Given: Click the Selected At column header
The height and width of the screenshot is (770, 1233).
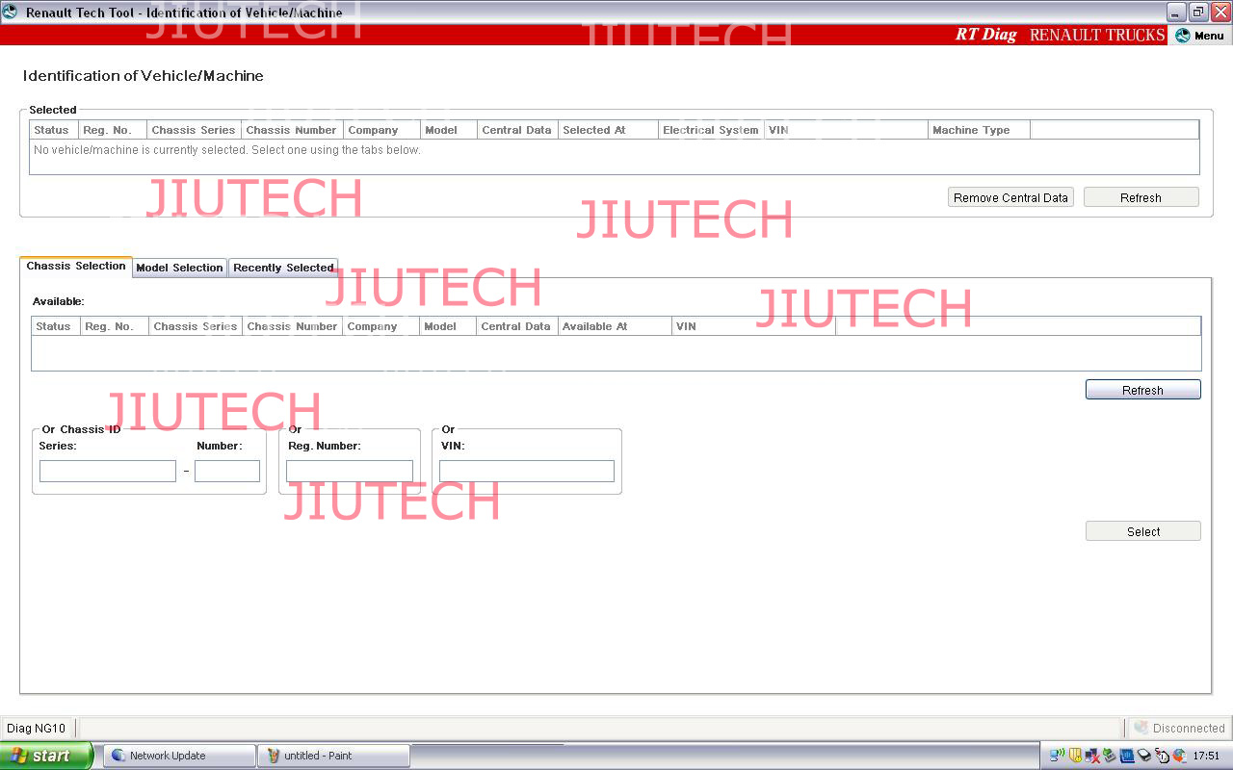Looking at the screenshot, I should [x=608, y=130].
